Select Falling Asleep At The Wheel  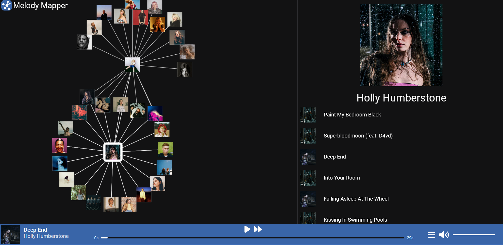tap(356, 199)
